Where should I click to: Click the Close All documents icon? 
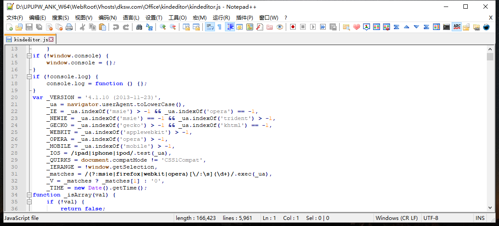pos(59,27)
